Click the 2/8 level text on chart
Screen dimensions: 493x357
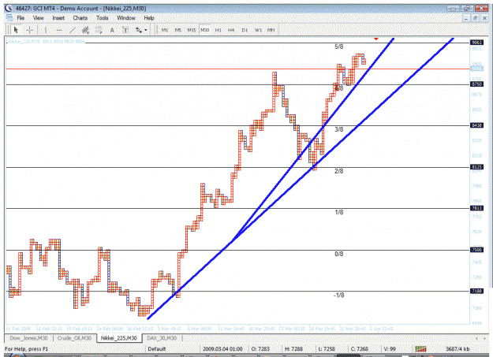[x=339, y=171]
